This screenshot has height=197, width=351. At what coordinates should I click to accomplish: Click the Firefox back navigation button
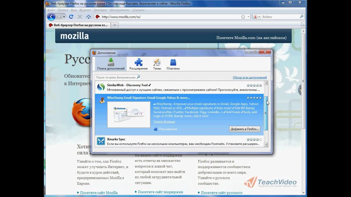tap(51, 17)
